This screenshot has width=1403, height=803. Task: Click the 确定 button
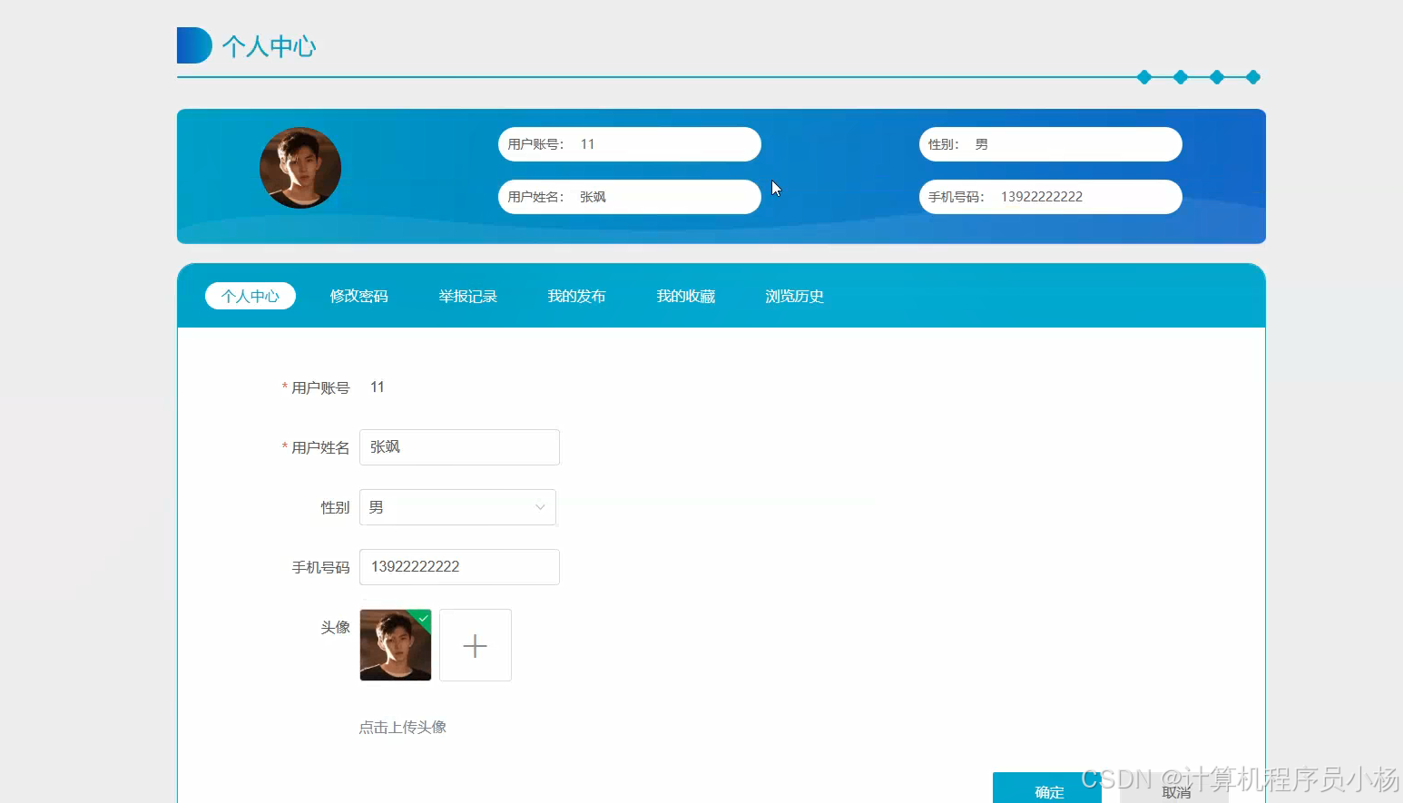point(1047,788)
